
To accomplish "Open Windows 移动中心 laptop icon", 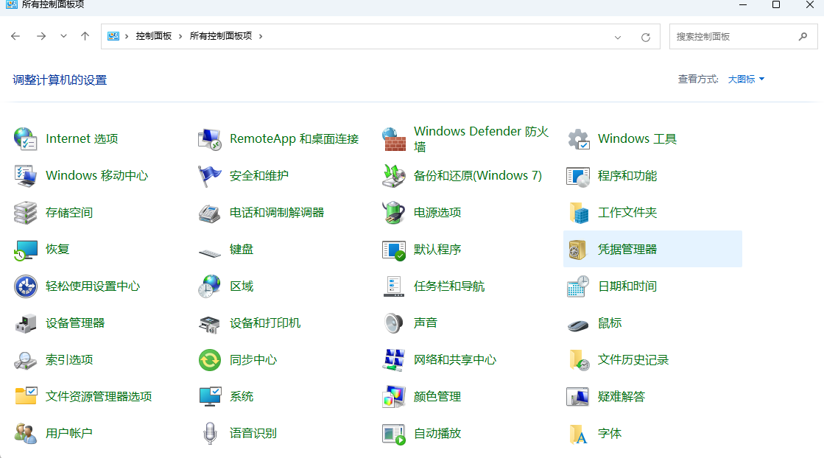I will [x=25, y=175].
